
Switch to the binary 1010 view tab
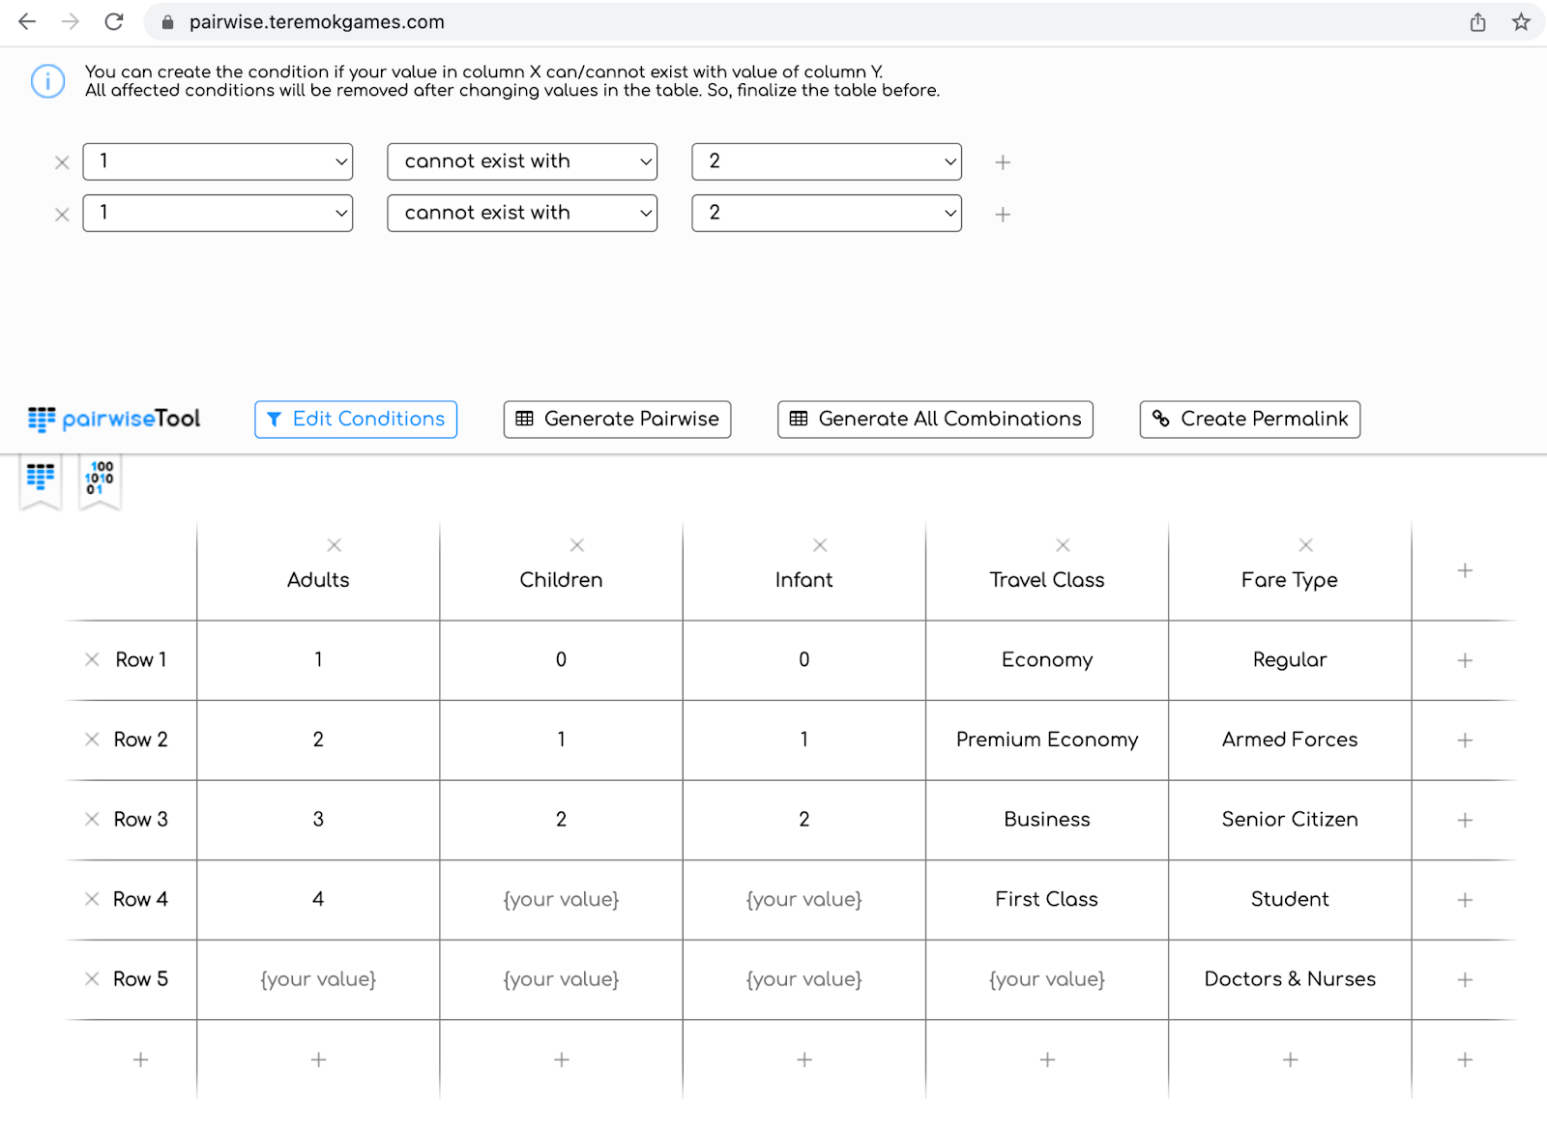click(x=100, y=480)
